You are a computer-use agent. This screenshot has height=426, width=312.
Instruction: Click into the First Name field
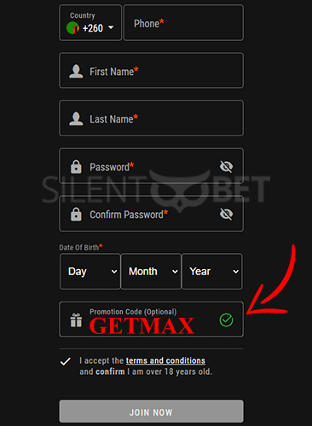pos(151,71)
